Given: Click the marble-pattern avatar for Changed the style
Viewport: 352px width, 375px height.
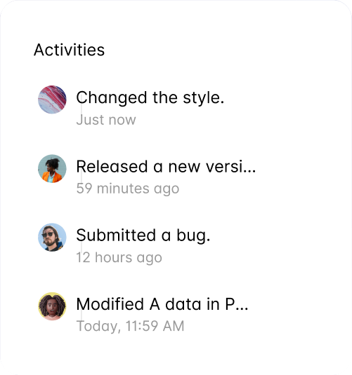Looking at the screenshot, I should tap(52, 100).
